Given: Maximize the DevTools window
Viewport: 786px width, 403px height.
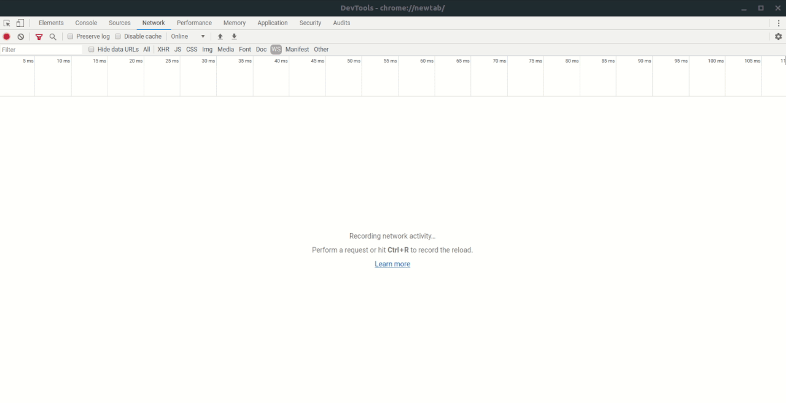Looking at the screenshot, I should [x=761, y=8].
